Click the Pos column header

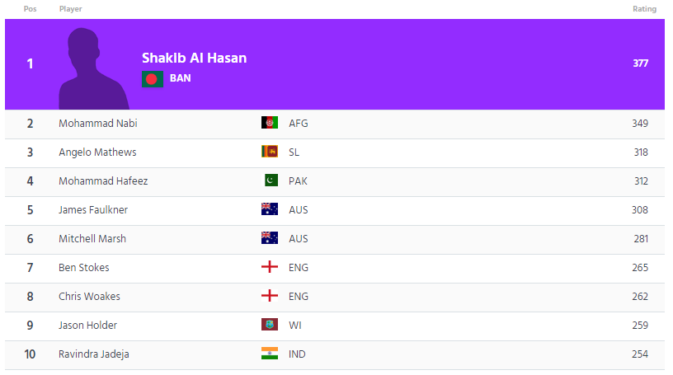pos(30,9)
